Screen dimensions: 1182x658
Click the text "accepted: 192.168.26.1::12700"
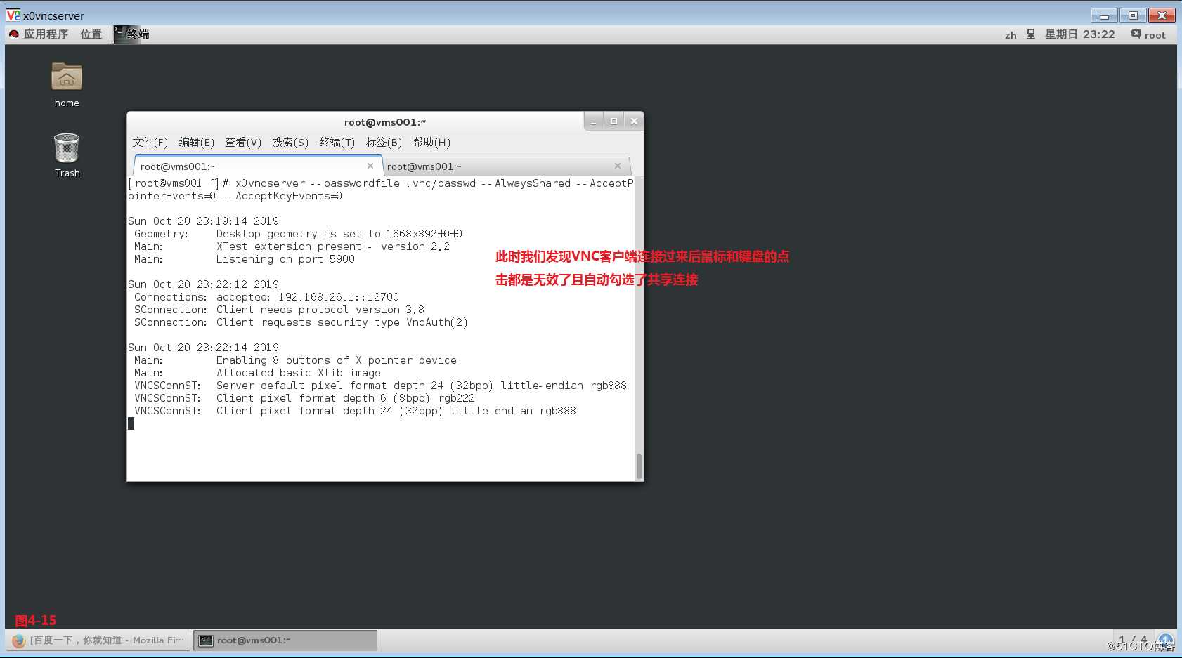308,297
